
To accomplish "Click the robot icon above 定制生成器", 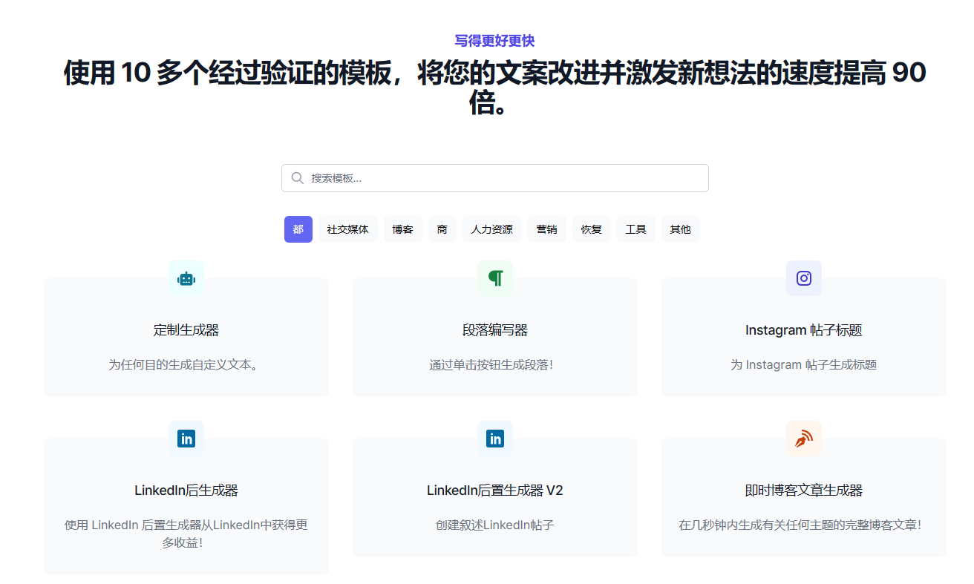I will (x=186, y=278).
